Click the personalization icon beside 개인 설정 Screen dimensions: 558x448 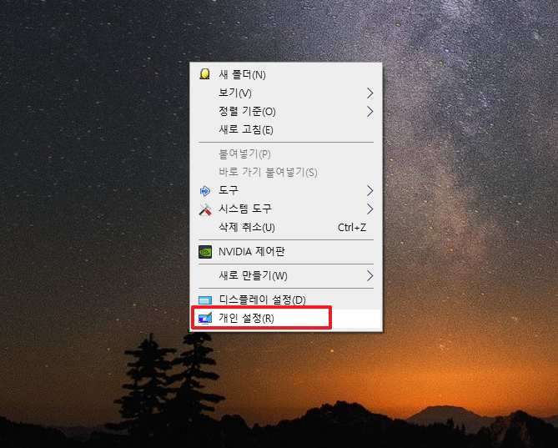coord(205,318)
